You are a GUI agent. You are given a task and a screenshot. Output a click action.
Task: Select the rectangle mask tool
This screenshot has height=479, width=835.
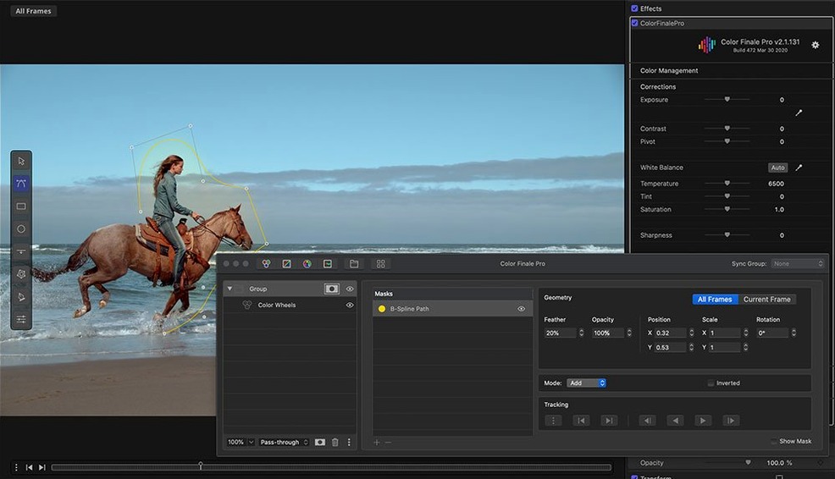[x=21, y=206]
